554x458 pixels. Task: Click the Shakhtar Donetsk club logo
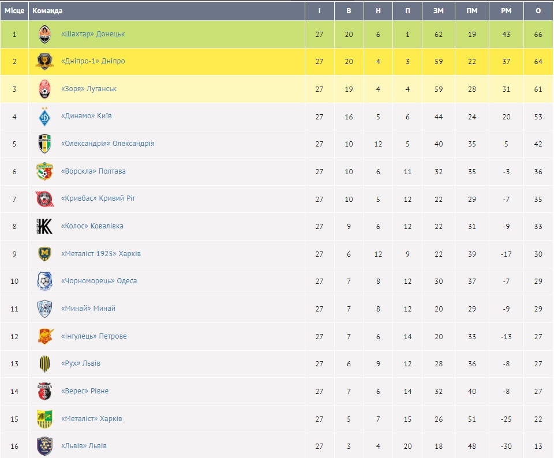click(x=44, y=35)
